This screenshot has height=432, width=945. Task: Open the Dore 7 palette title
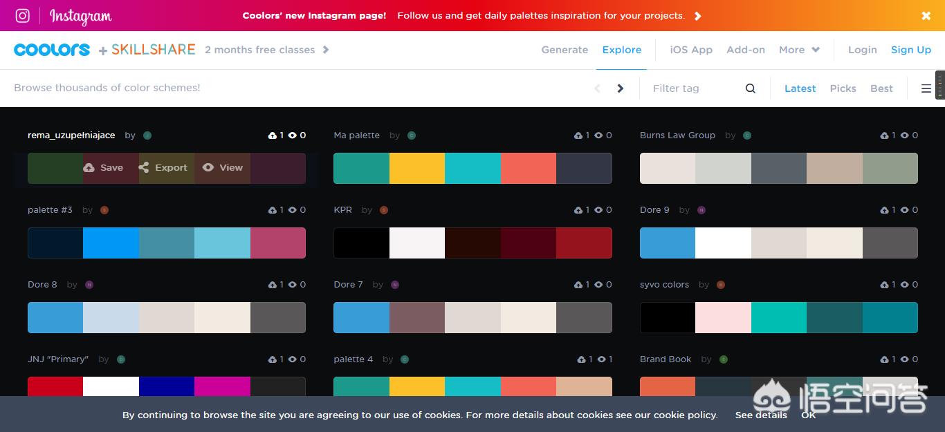tap(348, 285)
